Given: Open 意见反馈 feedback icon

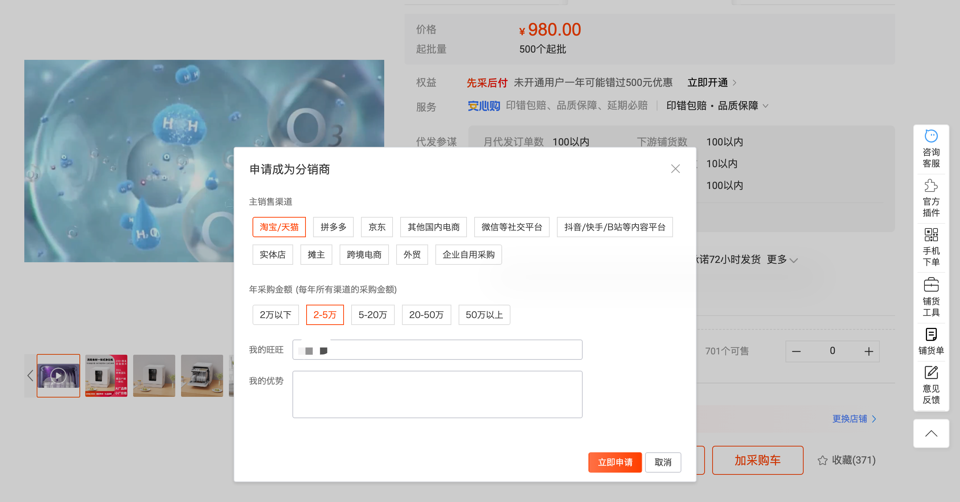Looking at the screenshot, I should 931,373.
